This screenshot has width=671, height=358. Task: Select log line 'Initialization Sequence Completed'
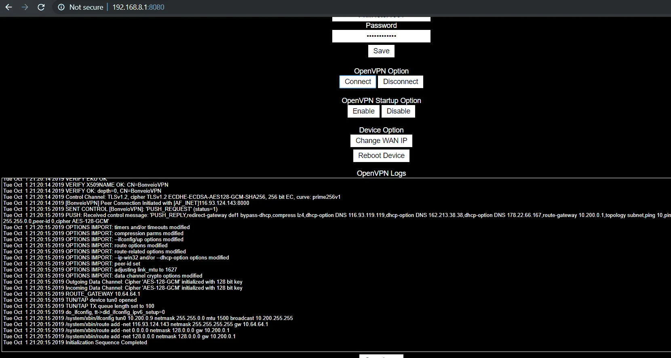pyautogui.click(x=75, y=342)
